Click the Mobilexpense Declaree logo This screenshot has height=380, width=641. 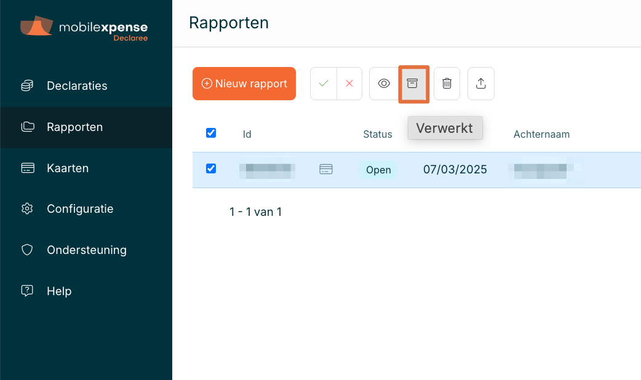tap(84, 29)
